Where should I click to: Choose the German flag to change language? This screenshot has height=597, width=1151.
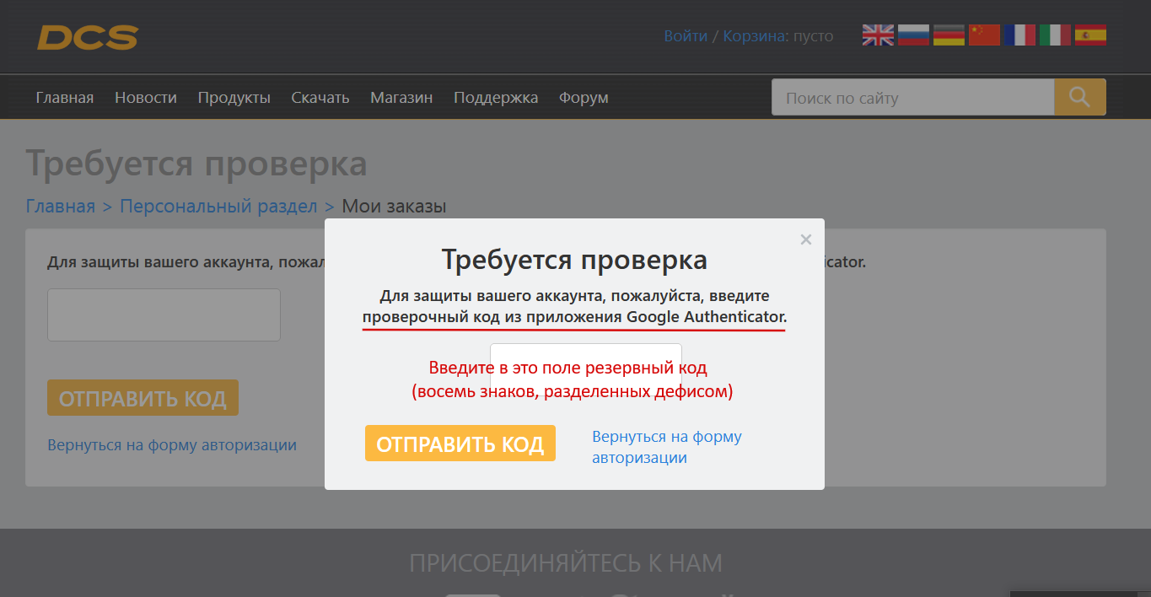point(948,35)
